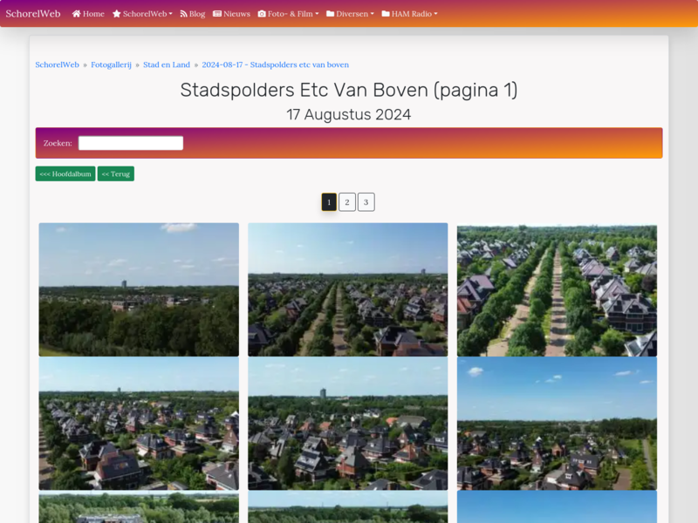Click the camera icon beside Foto- & Film
This screenshot has width=698, height=523.
coord(262,14)
